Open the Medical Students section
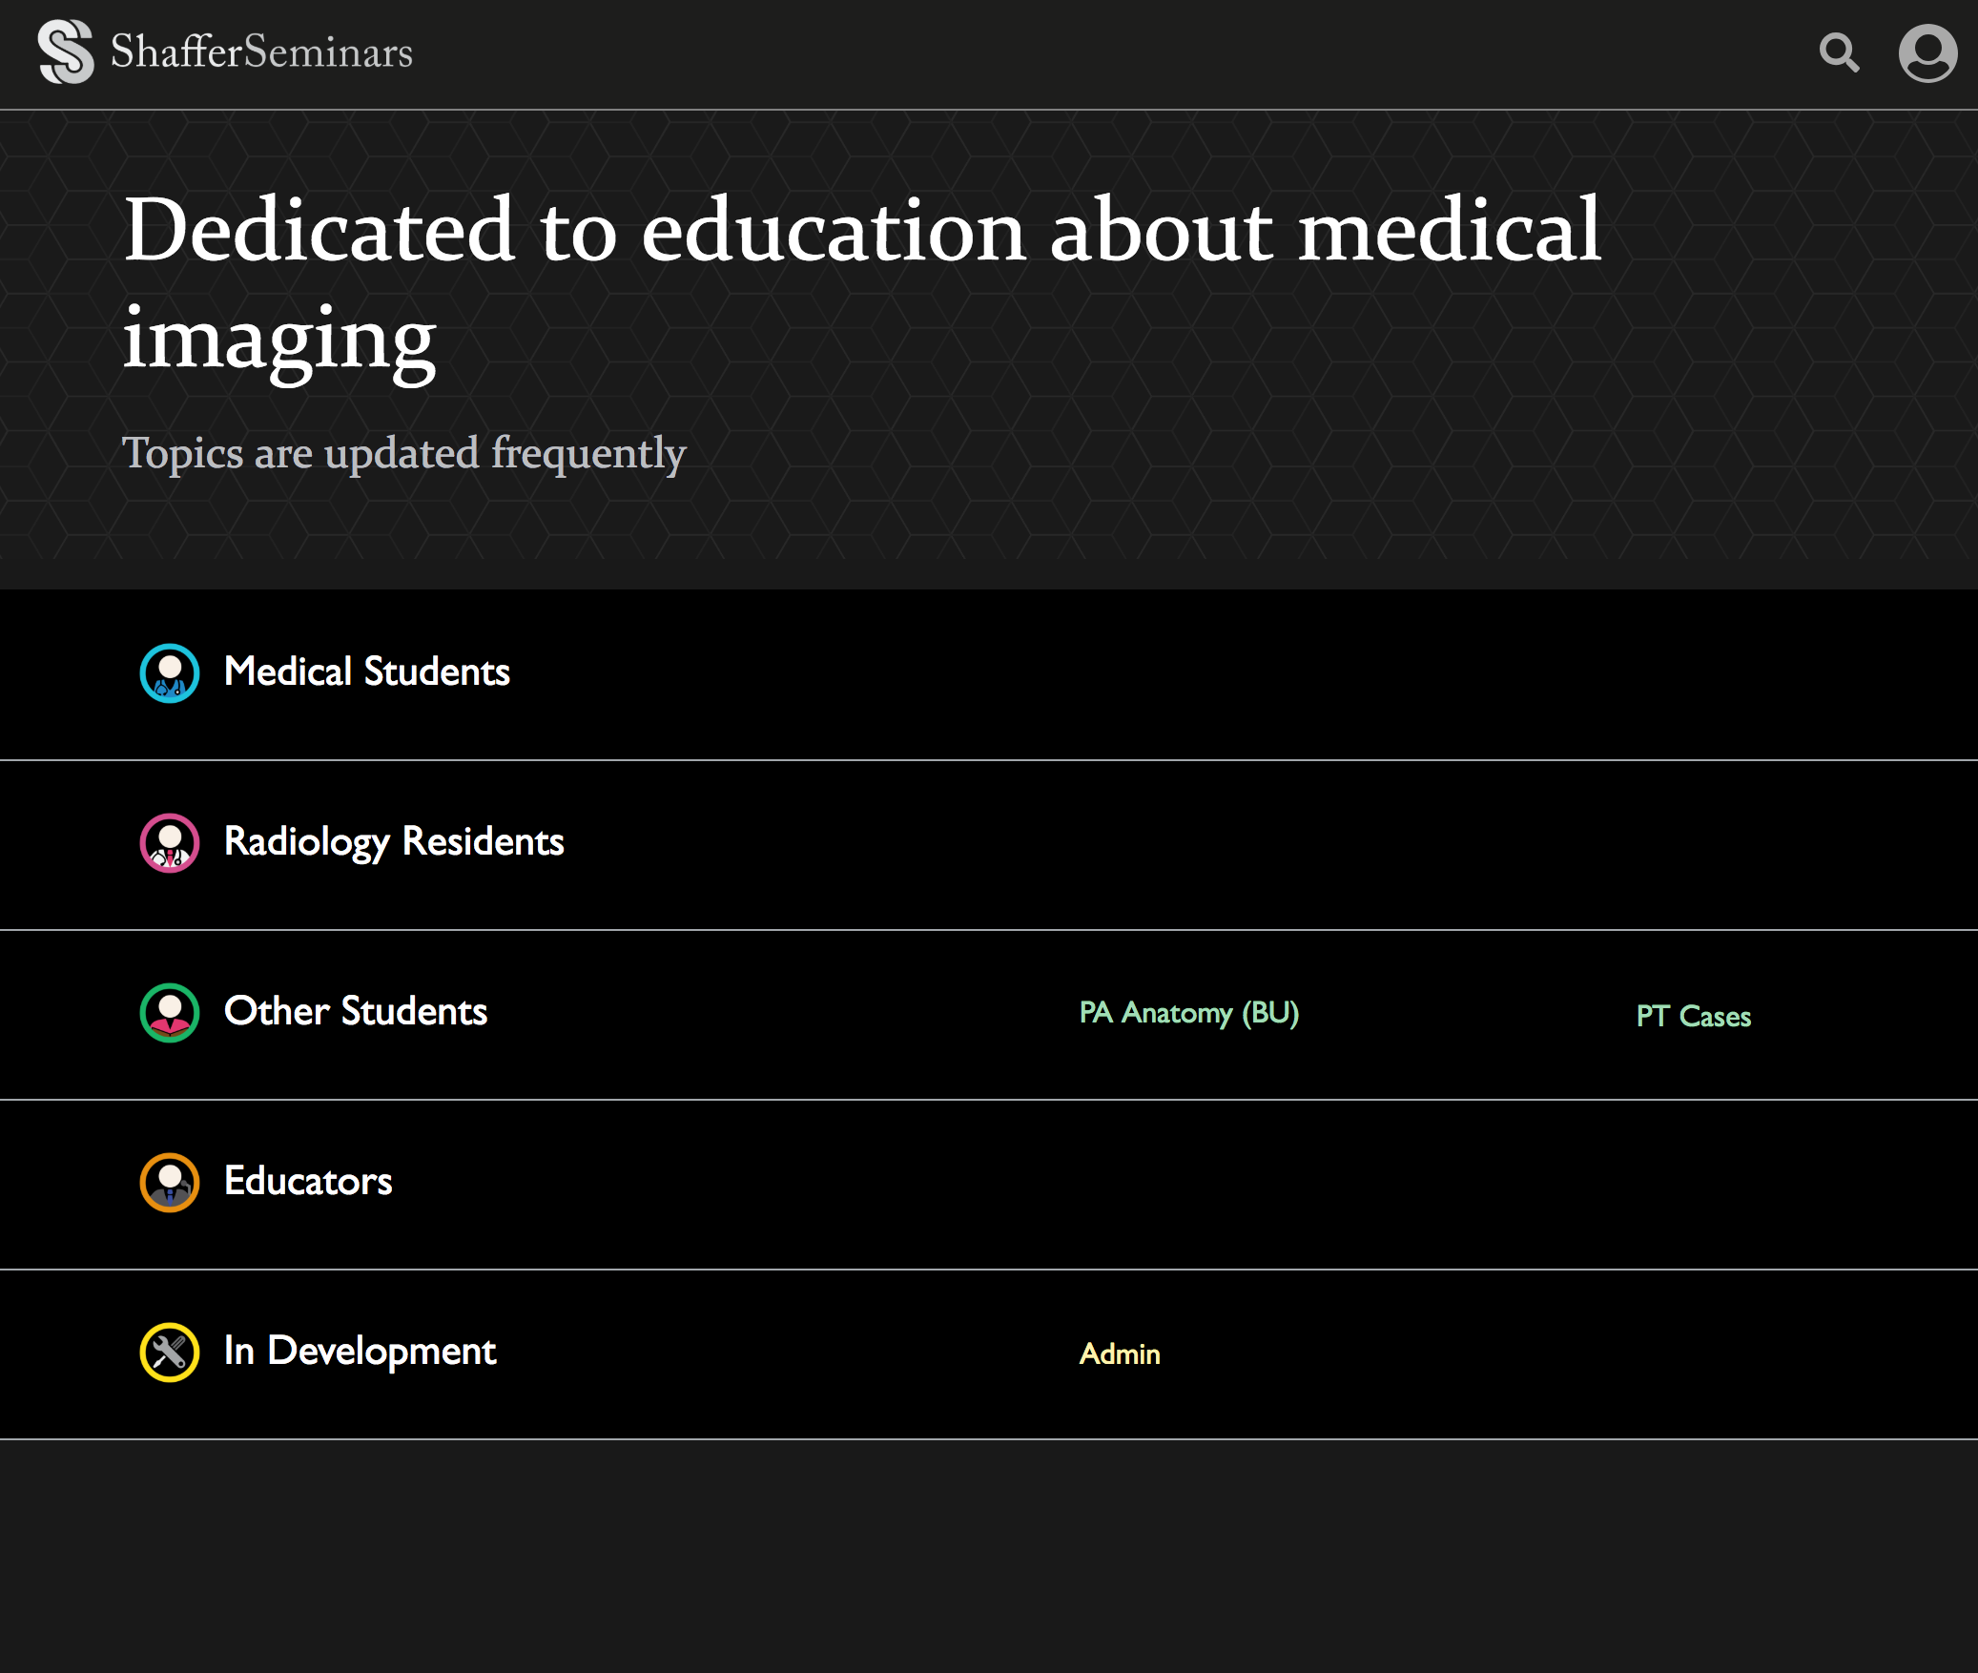The height and width of the screenshot is (1673, 1978). 367,671
